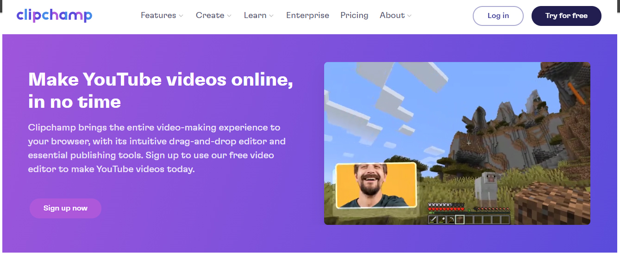Click the Minecraft gameplay preview image
The width and height of the screenshot is (620, 254).
point(457,143)
